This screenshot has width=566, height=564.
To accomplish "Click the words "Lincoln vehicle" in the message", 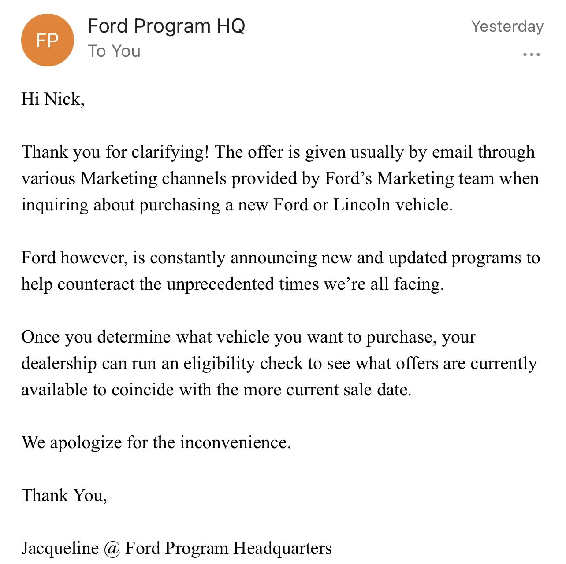I will point(392,205).
